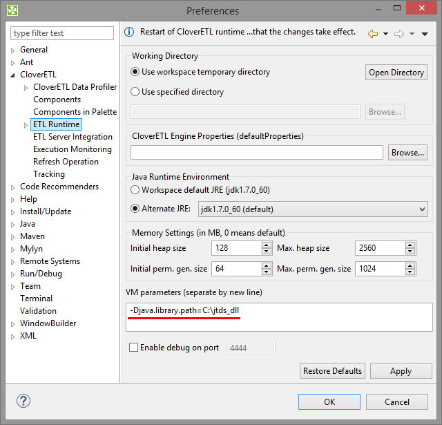
Task: Expand the Remote Systems node
Action: [12, 262]
